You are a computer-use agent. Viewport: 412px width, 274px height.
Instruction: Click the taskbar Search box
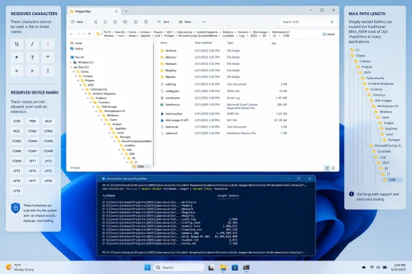[x=179, y=268]
